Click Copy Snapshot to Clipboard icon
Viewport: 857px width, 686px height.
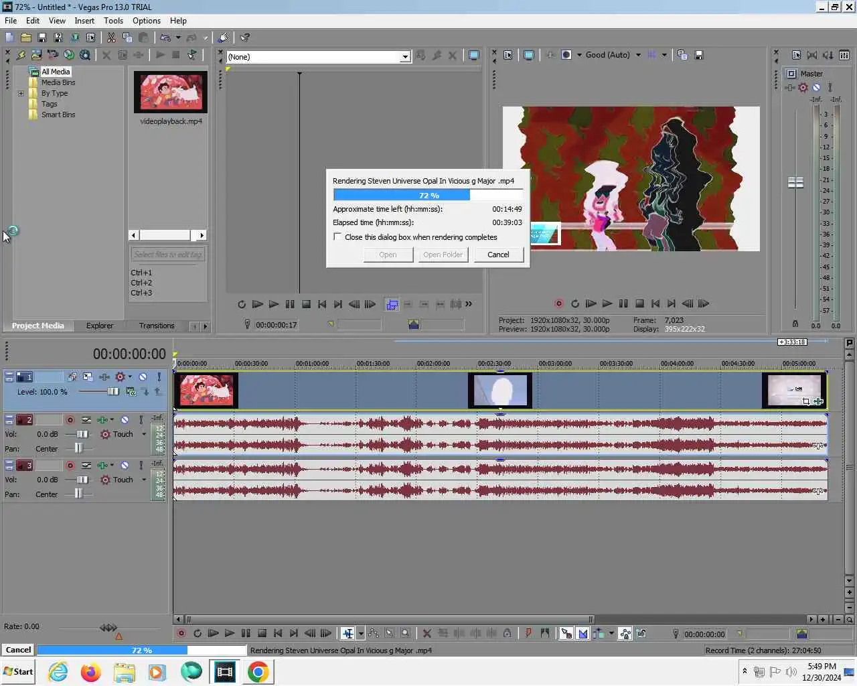682,55
